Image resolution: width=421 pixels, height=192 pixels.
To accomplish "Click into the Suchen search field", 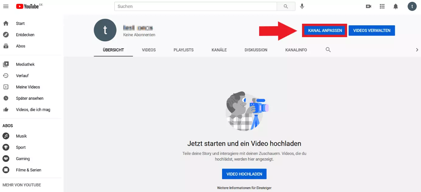I will pyautogui.click(x=195, y=6).
